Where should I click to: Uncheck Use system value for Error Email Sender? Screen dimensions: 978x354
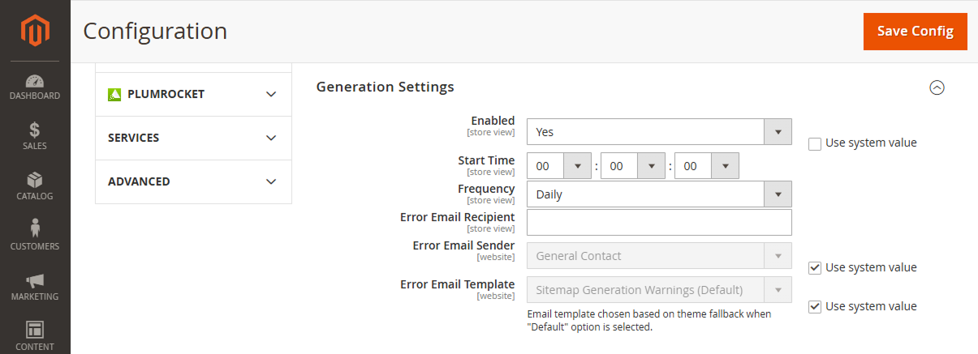[x=815, y=268]
